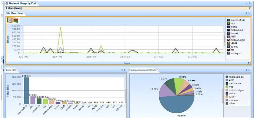254x118 pixels.
Task: Uncheck netbios-dgm series in line chart legend
Action: coord(229,40)
